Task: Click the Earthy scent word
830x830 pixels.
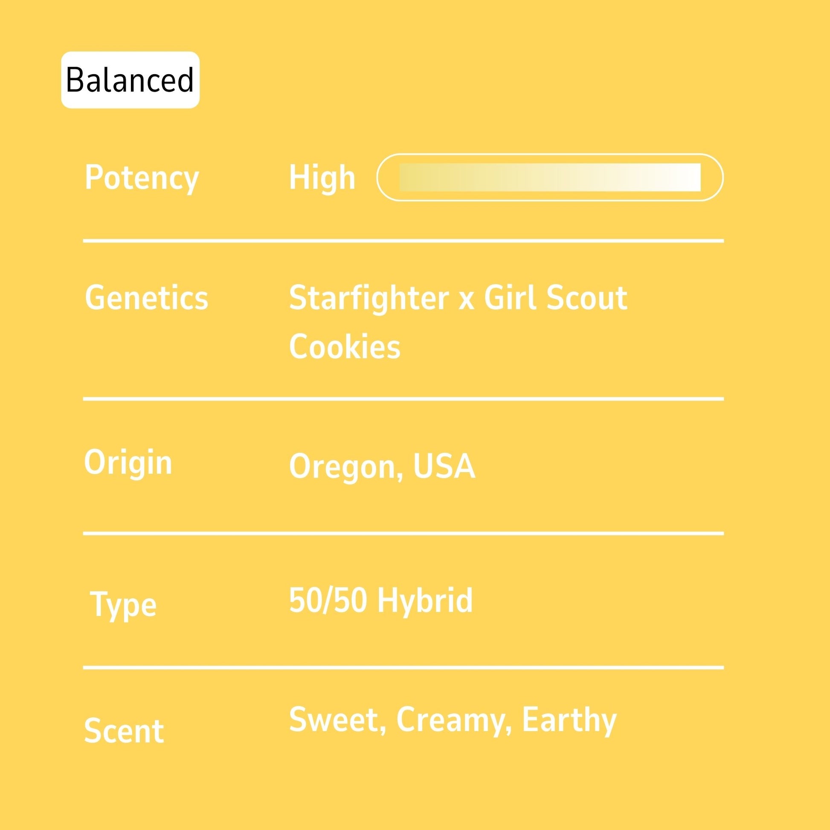Action: tap(569, 720)
